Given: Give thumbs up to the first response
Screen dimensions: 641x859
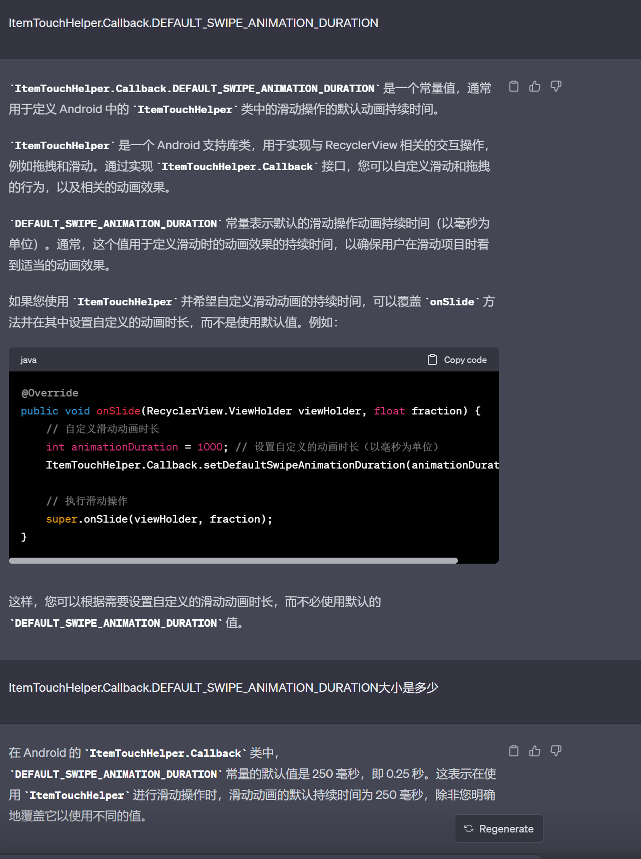Looking at the screenshot, I should click(x=534, y=87).
